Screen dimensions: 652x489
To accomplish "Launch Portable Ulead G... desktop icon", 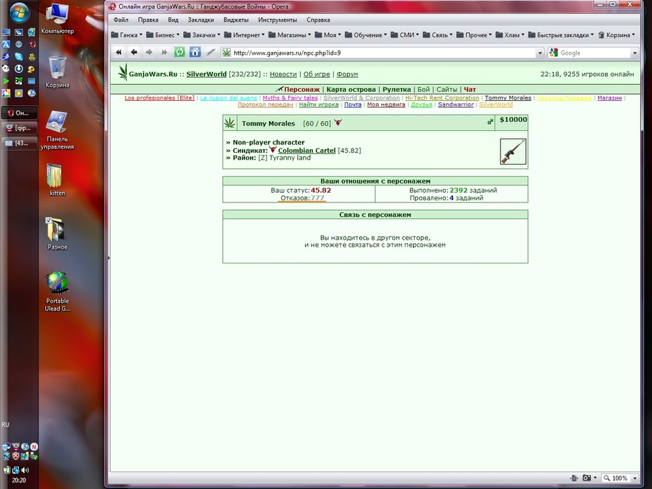I will click(57, 291).
